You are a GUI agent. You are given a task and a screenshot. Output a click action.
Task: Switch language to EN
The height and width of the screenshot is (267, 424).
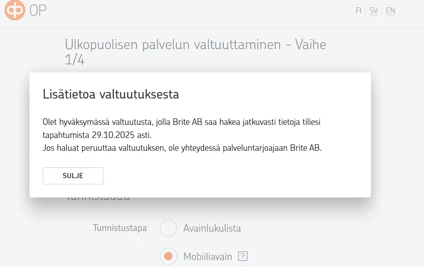[390, 11]
